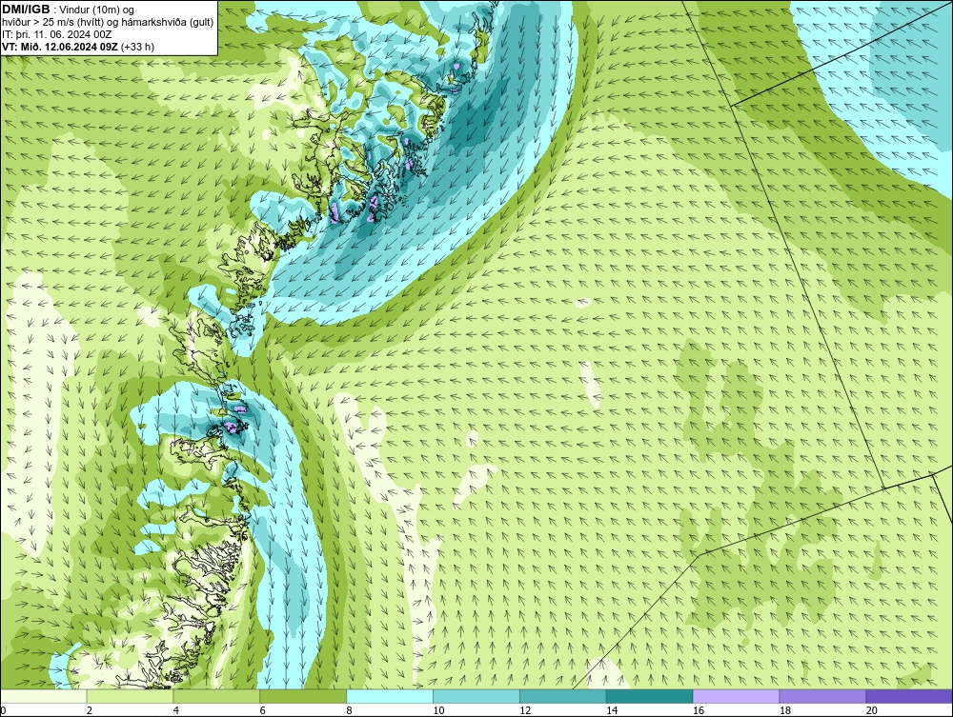Click the "hviður > 25 m/s (hvítt)" line
953x717 pixels.
(x=52, y=23)
